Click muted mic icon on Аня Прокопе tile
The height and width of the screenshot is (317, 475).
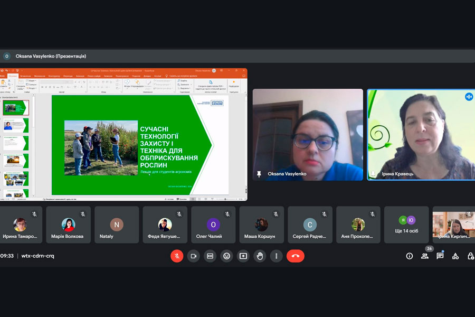click(x=373, y=214)
